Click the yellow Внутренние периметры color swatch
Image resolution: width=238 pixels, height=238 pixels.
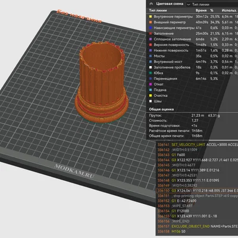tap(151, 17)
